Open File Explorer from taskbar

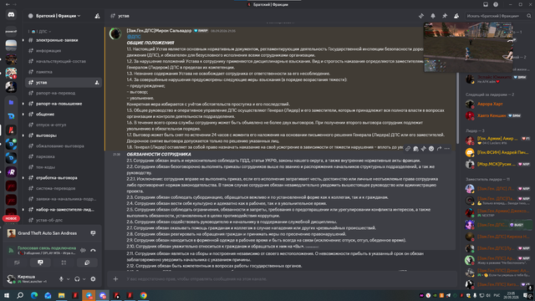point(61,295)
